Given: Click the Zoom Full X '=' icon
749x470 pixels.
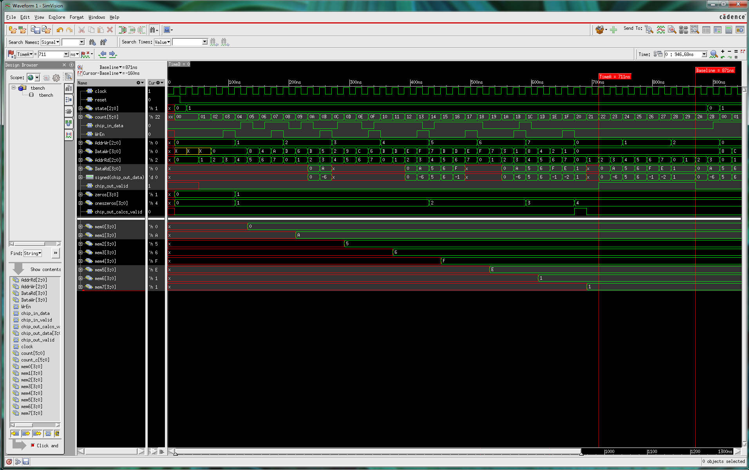Looking at the screenshot, I should (x=736, y=51).
